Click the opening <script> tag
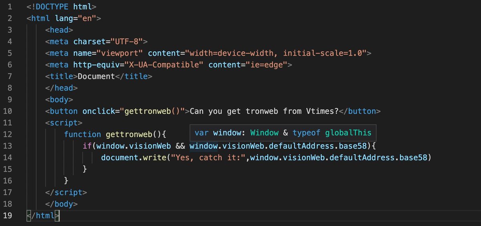Screen dimensions: 481x226 (x=64, y=123)
